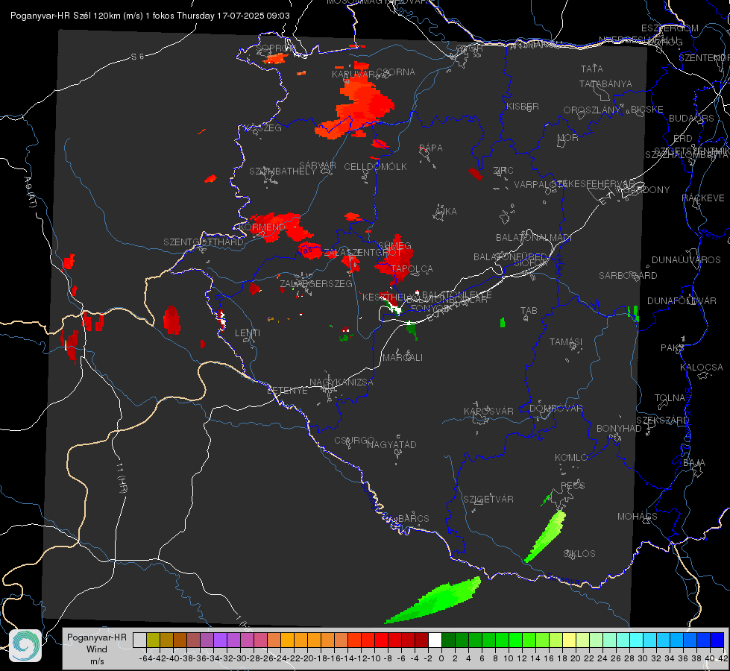Click the NAGYKANIZSA city label
730x671 pixels.
tap(342, 382)
